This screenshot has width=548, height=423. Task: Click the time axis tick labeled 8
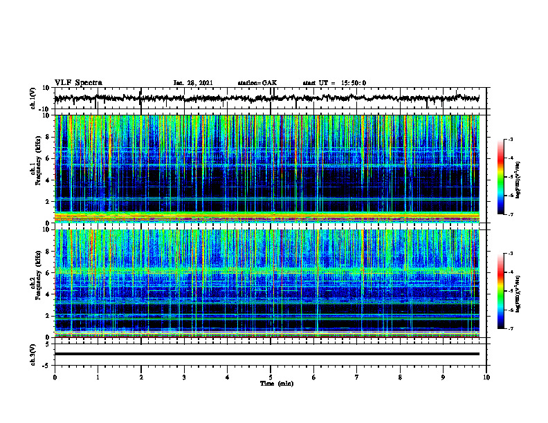point(400,377)
